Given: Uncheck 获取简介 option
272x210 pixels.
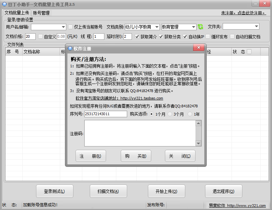Looking at the screenshot, I should point(137,36).
